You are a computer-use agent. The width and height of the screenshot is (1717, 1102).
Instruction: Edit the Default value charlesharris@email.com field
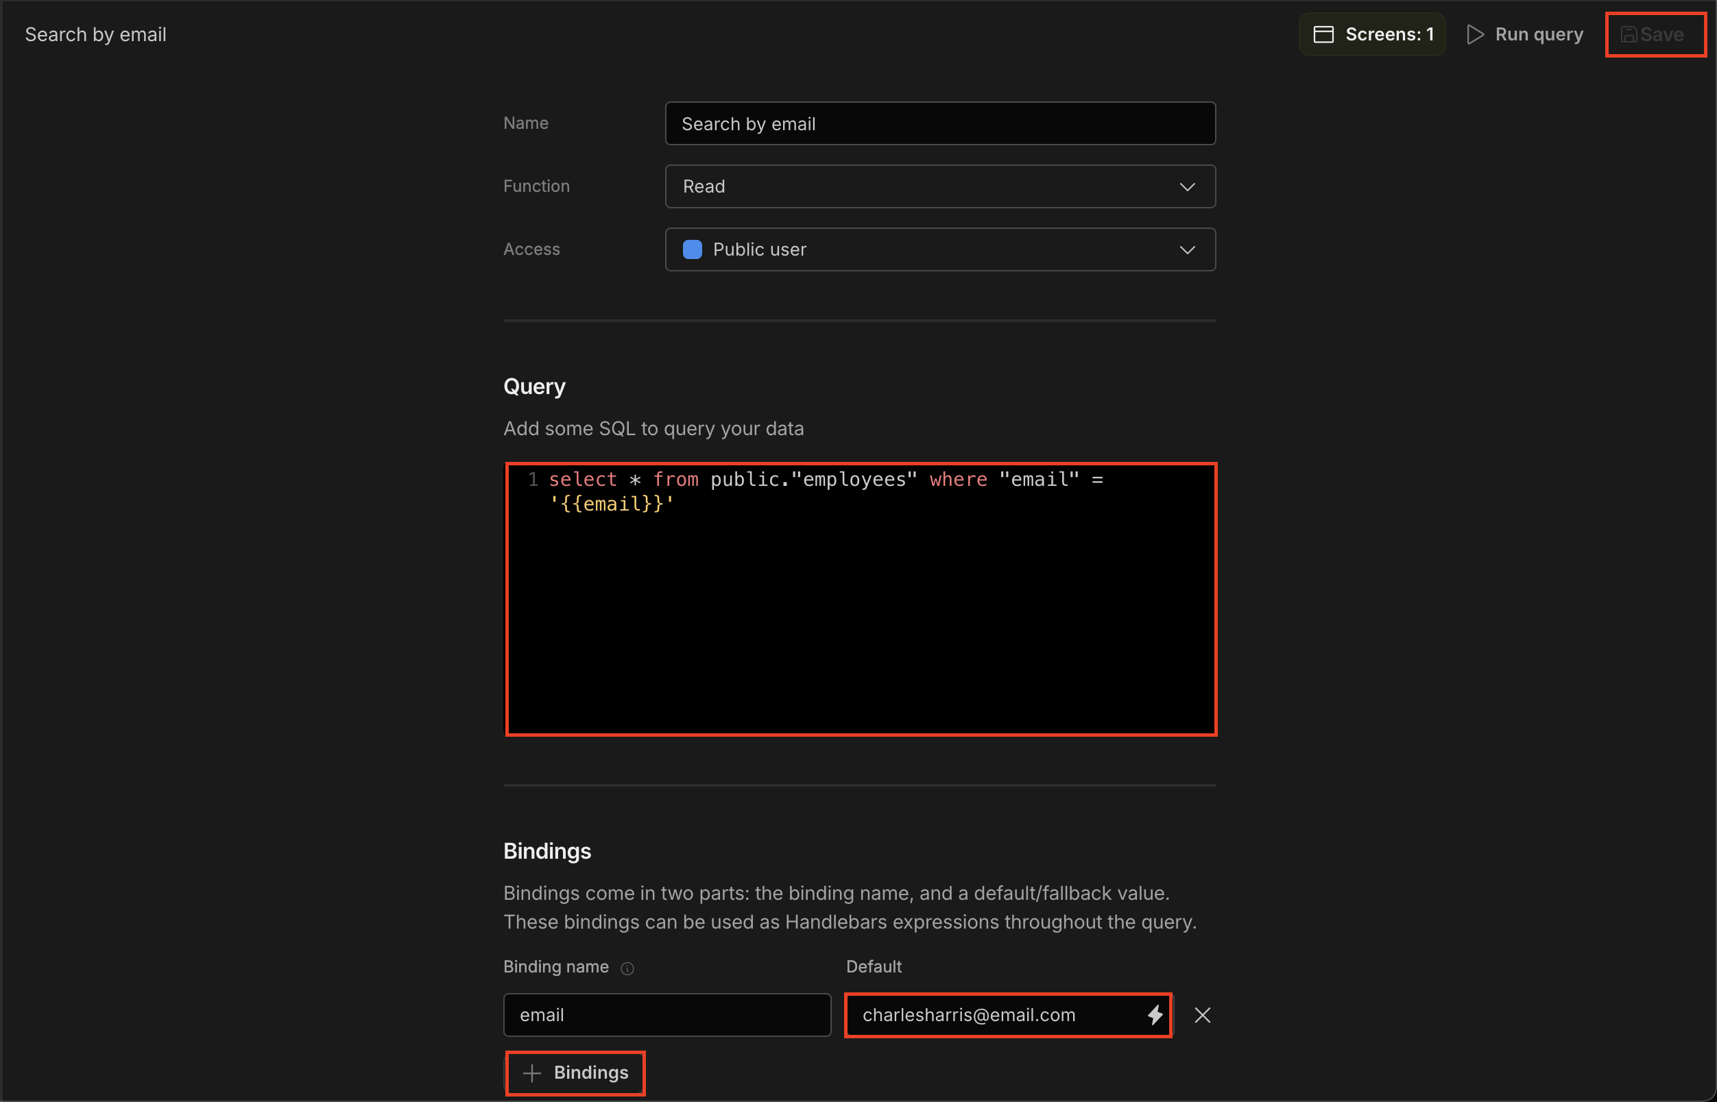point(1007,1015)
